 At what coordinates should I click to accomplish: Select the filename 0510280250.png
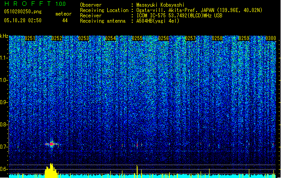pos(23,12)
